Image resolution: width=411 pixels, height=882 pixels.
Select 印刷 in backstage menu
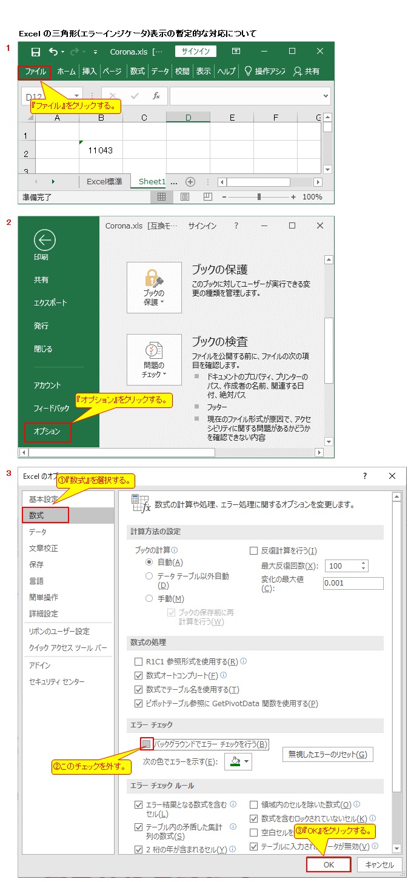[x=41, y=257]
